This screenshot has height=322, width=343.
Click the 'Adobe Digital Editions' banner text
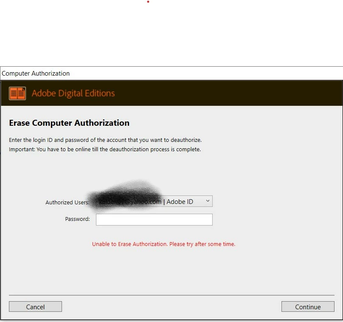73,93
